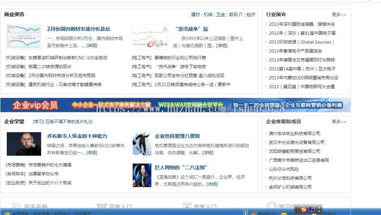The image size is (381, 215).
Task: Open the 巨人网络 speaker photo thumbnail
Action: coord(142,175)
